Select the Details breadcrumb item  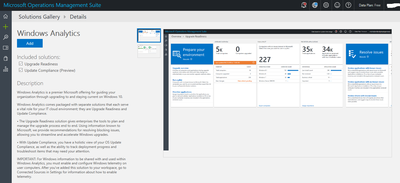click(78, 17)
